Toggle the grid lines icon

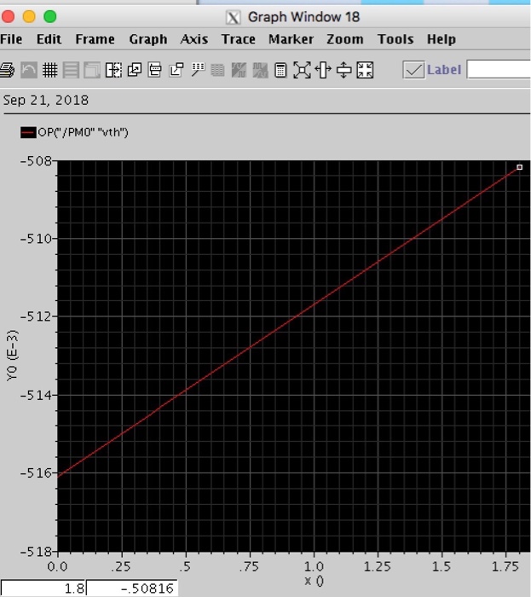coord(49,70)
